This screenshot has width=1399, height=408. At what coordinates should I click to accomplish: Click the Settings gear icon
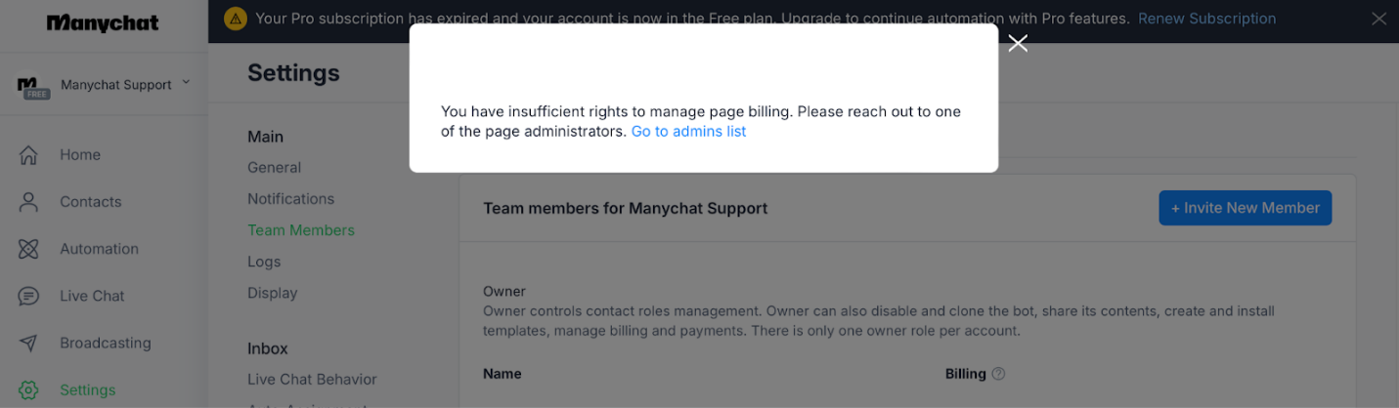click(29, 389)
